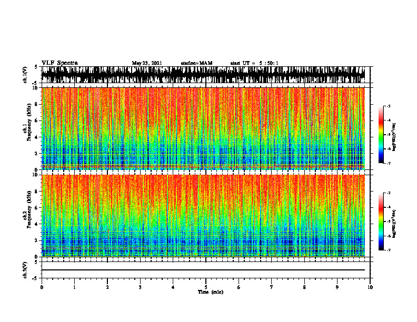This screenshot has width=417, height=322.
Task: Click time axis tick label "9"
Action: pyautogui.click(x=337, y=287)
